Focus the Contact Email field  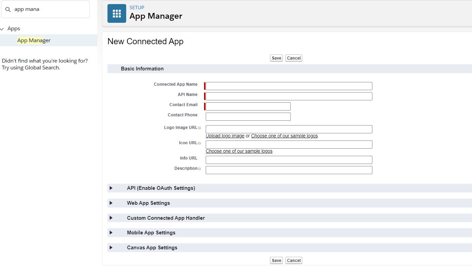pyautogui.click(x=248, y=106)
